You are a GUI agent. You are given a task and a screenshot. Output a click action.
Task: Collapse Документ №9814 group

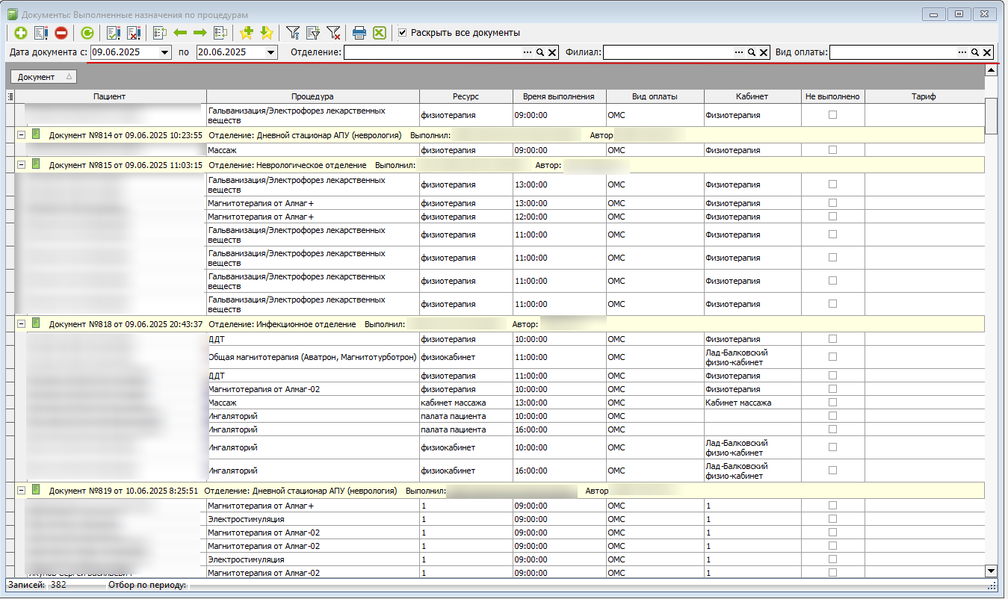(21, 134)
